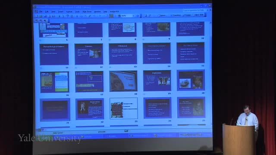The image size is (276, 155).
Task: Click the Save icon in toolbar
Action: tap(45, 16)
